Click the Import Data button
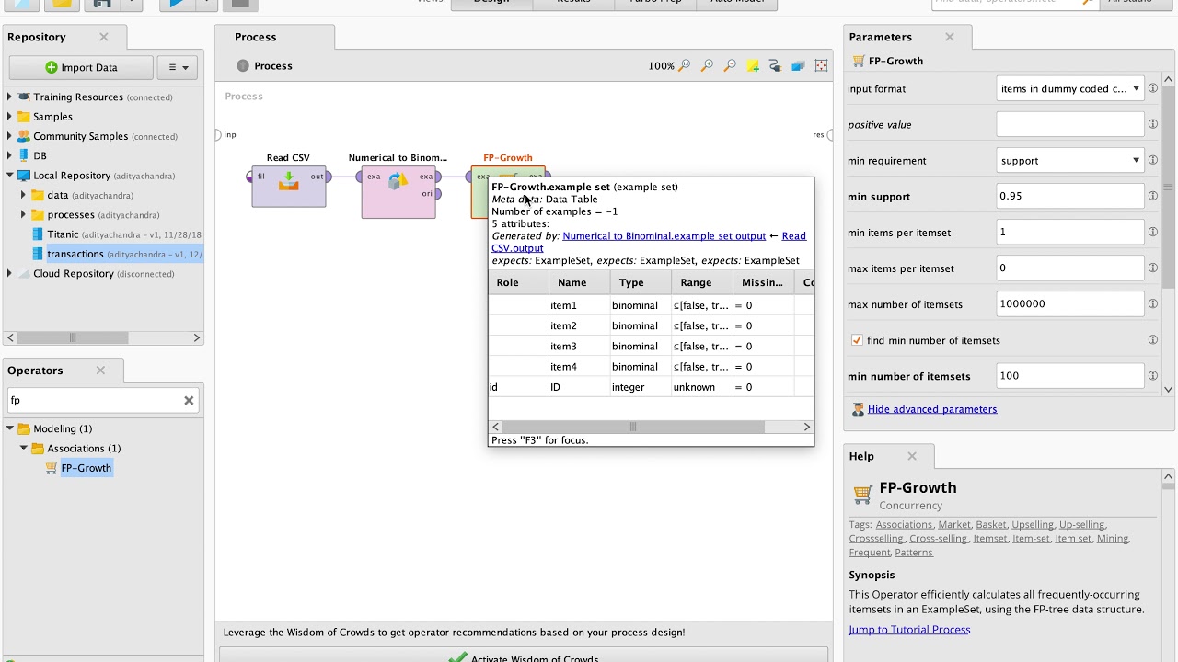The image size is (1178, 662). tap(81, 67)
